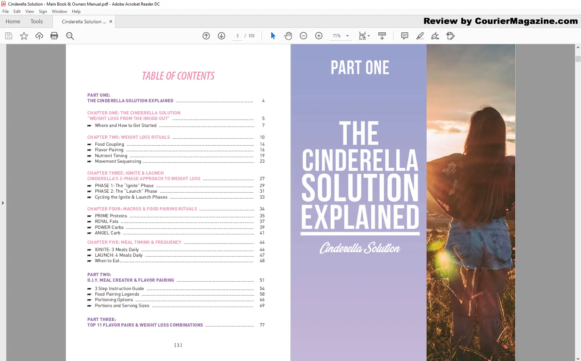Click the share file icon
The image size is (581, 361).
click(451, 36)
